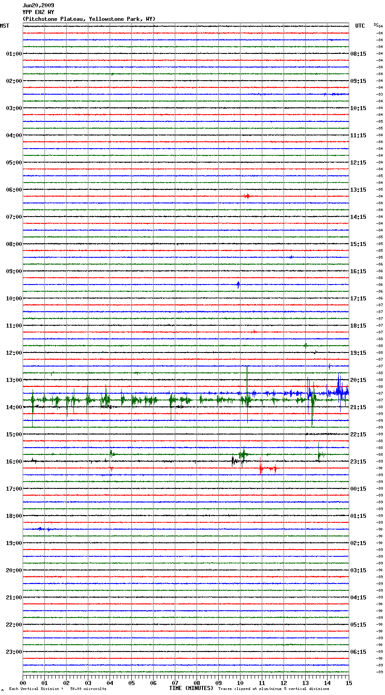Image resolution: width=385 pixels, height=695 pixels.
Task: Click the Traces clipped at plus/minus footer note
Action: tap(274, 689)
